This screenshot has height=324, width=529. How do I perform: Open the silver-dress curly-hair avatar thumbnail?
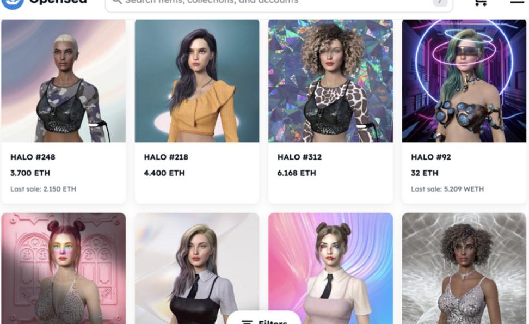pos(464,268)
